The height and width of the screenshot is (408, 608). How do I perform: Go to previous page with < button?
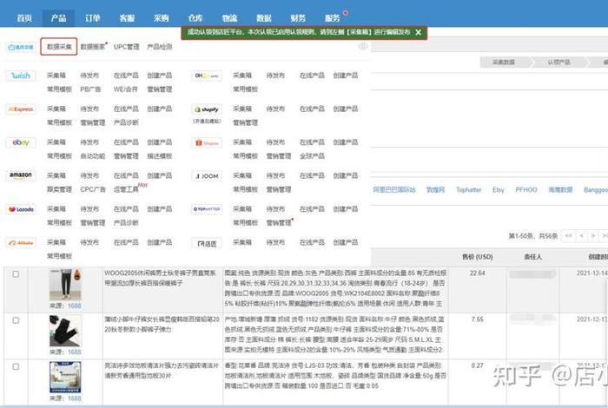[x=581, y=235]
